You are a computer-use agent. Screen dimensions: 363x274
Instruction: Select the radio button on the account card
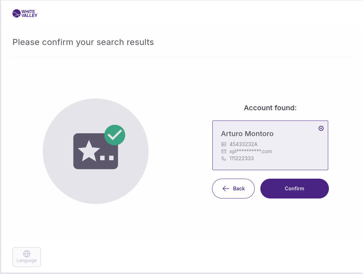(x=321, y=128)
